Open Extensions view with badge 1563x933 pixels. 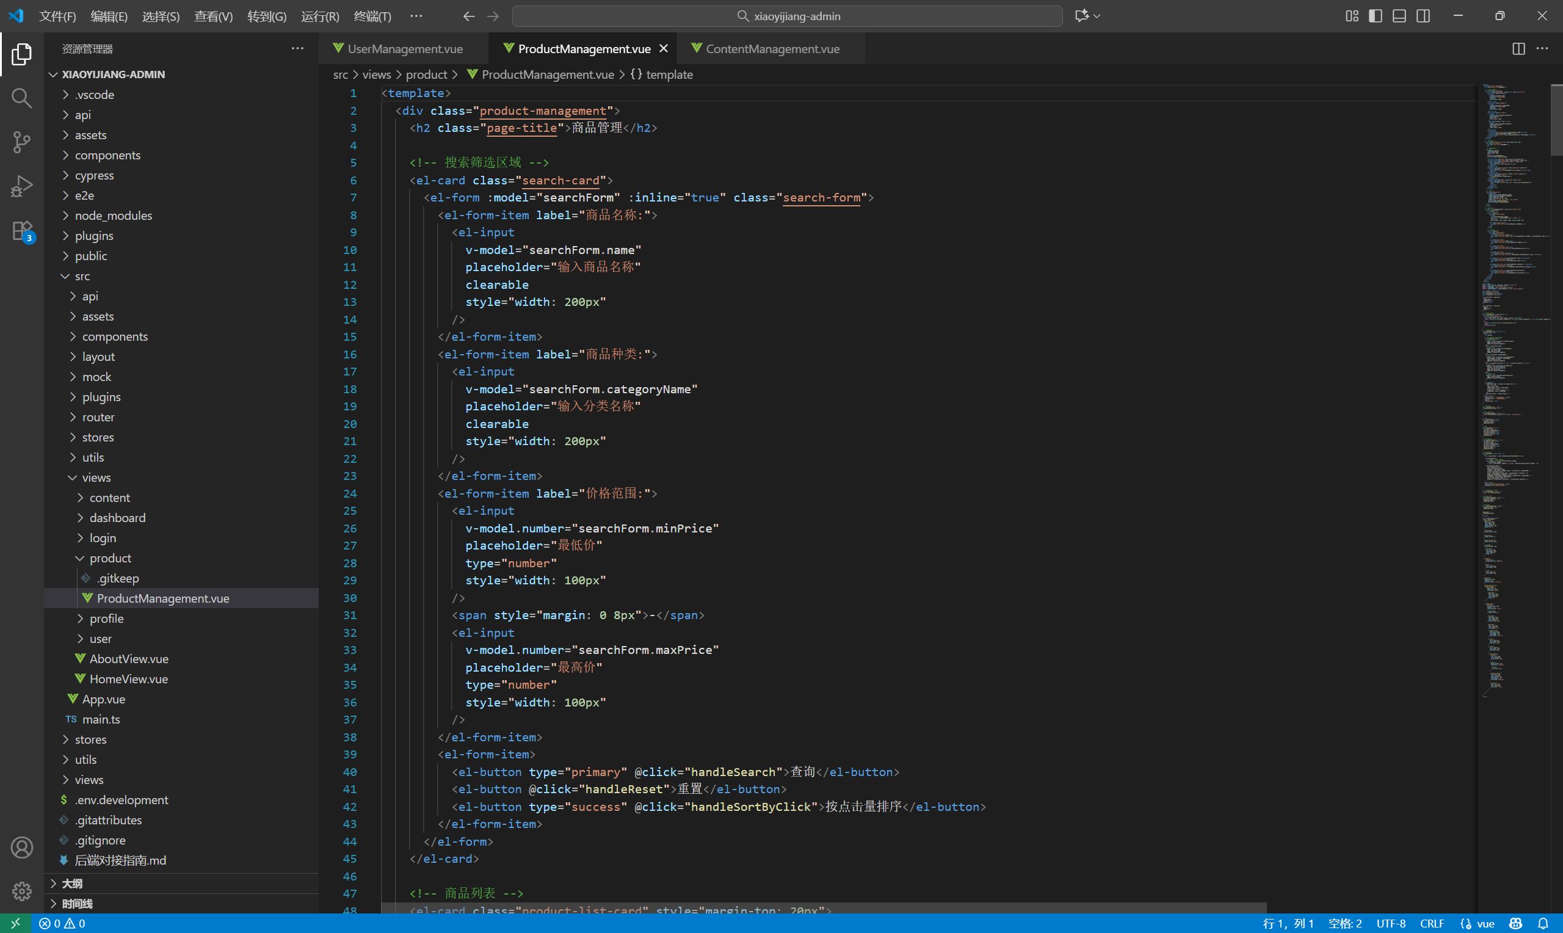click(21, 231)
